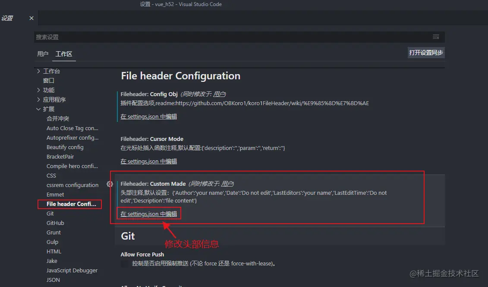Select CSS in the extensions list

tap(51, 175)
